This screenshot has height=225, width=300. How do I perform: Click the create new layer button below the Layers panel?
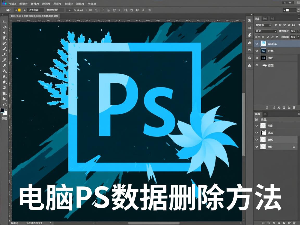coord(289,108)
